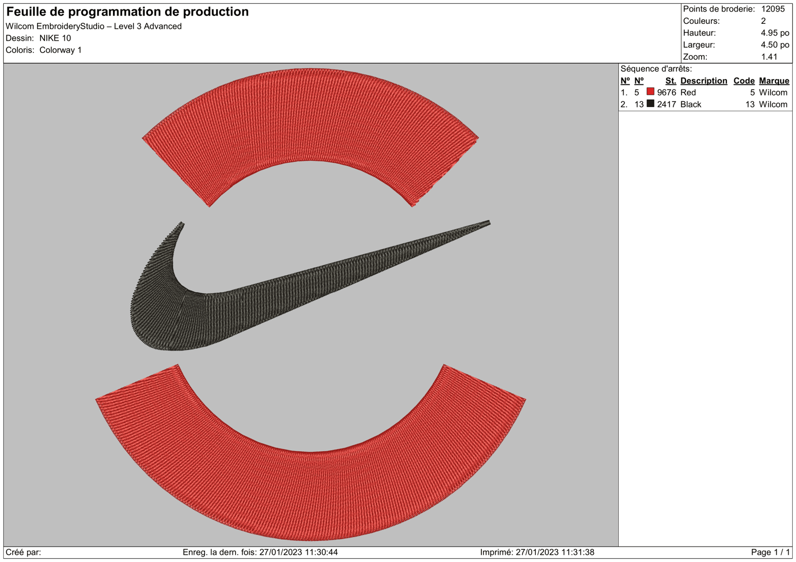Click the design name 'NIKE 10'
This screenshot has height=562, width=796.
pos(55,38)
